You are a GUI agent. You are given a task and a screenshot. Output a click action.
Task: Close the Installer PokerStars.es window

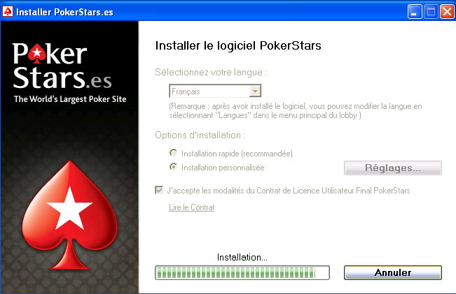click(x=447, y=12)
